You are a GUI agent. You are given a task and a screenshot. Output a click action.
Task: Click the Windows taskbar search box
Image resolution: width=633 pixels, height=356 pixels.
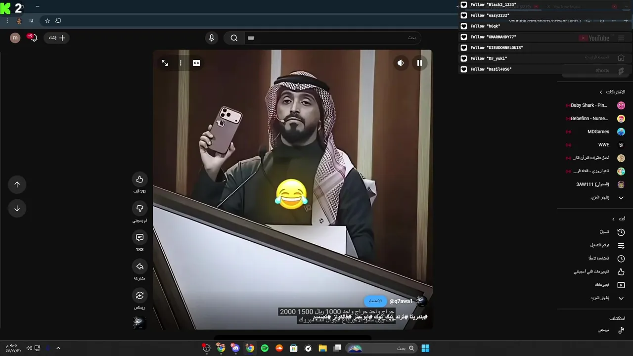(381, 348)
